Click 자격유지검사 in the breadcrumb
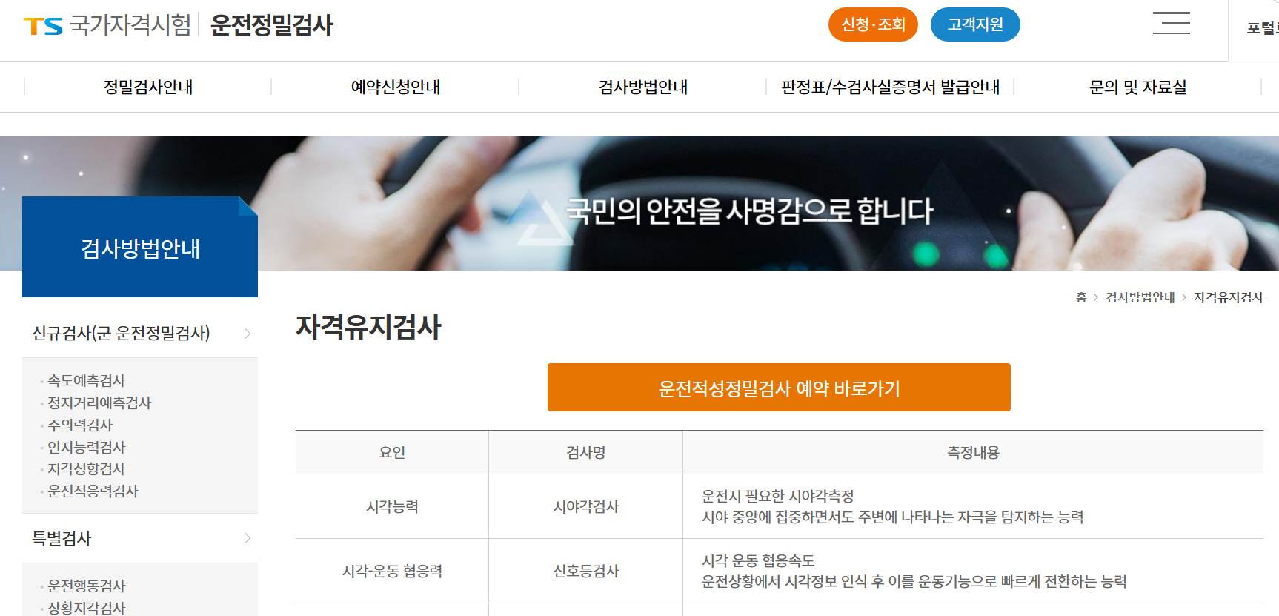This screenshot has width=1279, height=616. (x=1229, y=297)
